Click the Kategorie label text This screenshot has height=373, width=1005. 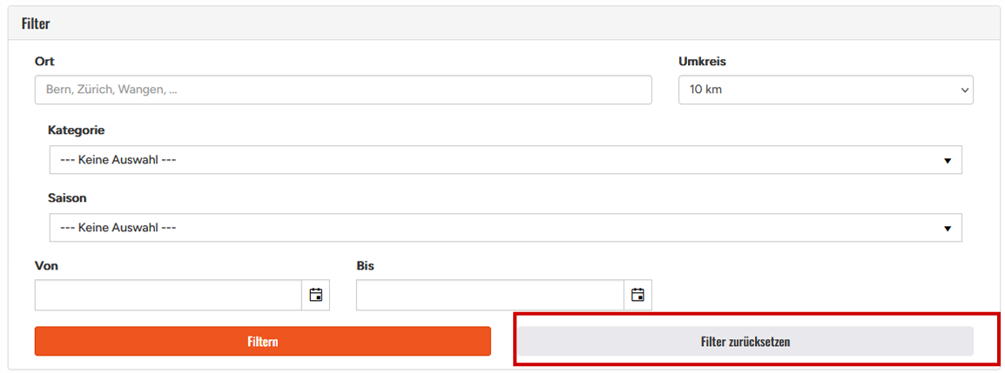tap(76, 130)
